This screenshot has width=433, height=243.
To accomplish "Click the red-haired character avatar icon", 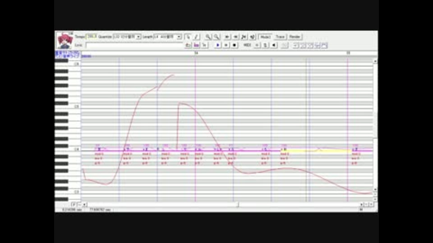I will point(64,40).
